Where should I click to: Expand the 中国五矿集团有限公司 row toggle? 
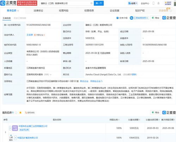click(16, 138)
